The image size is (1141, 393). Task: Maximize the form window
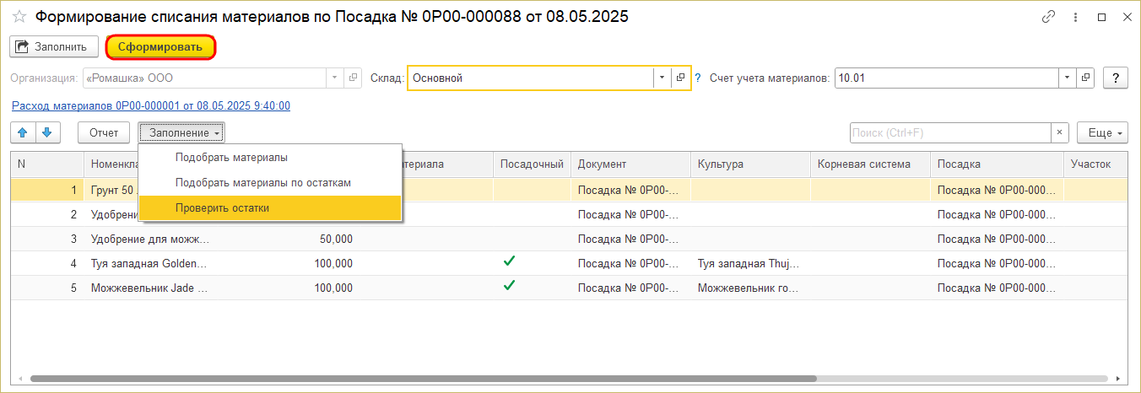pos(1101,17)
